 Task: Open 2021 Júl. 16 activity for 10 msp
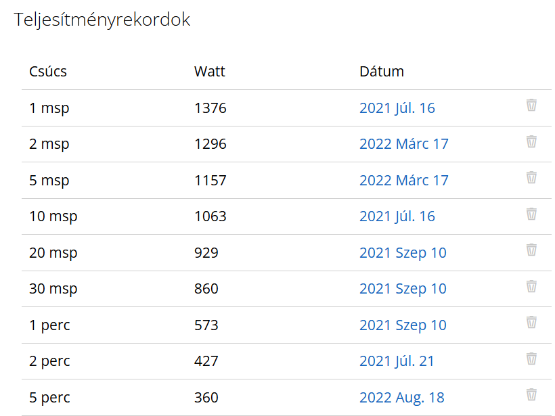point(397,216)
